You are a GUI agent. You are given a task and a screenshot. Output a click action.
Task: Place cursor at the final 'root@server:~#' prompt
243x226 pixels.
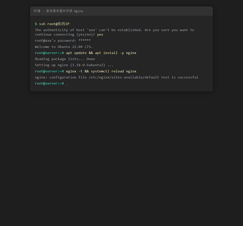49,84
